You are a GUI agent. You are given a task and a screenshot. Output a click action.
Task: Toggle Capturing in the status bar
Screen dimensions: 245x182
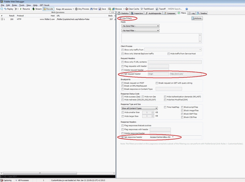pyautogui.click(x=6, y=180)
